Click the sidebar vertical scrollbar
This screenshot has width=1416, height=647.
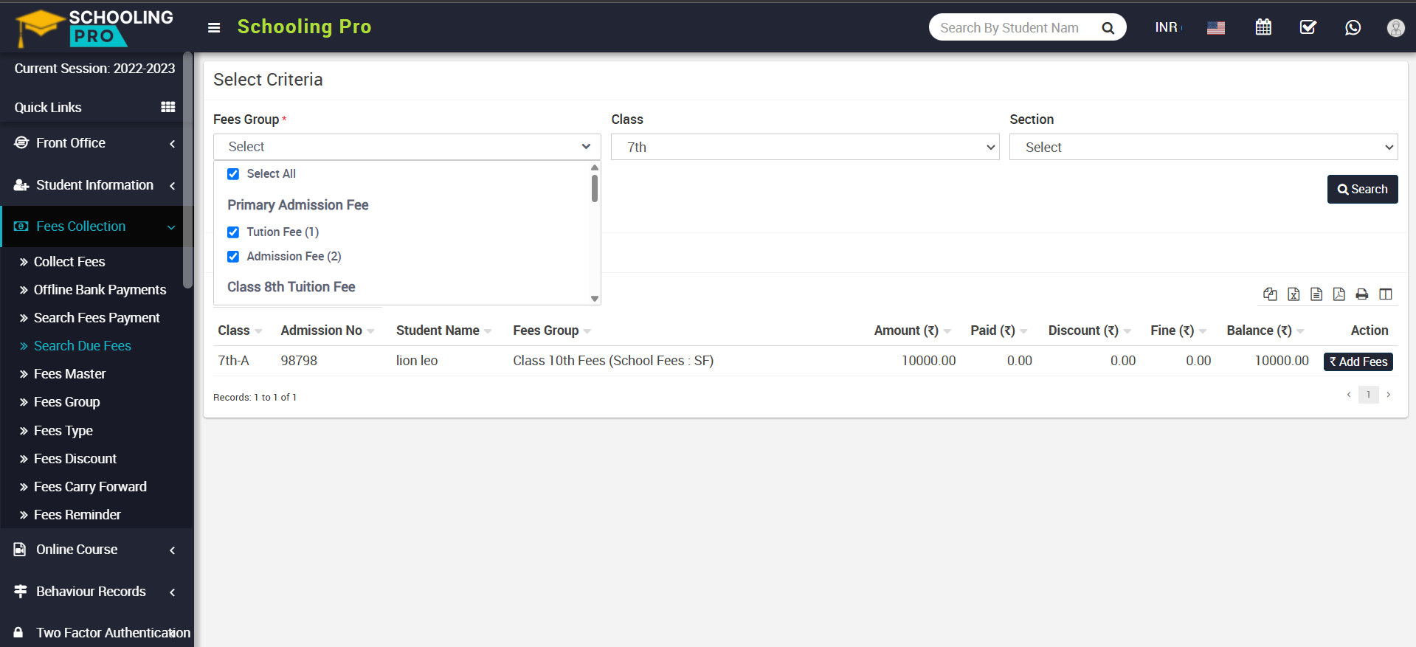[x=188, y=170]
